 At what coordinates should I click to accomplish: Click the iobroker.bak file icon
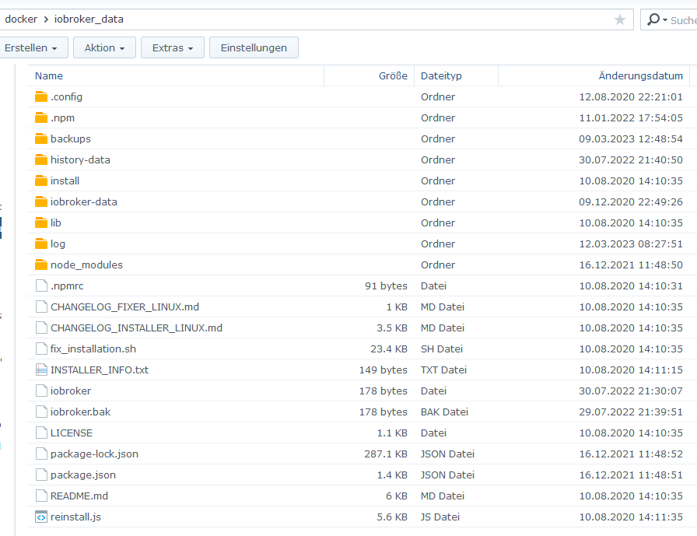[x=41, y=412]
